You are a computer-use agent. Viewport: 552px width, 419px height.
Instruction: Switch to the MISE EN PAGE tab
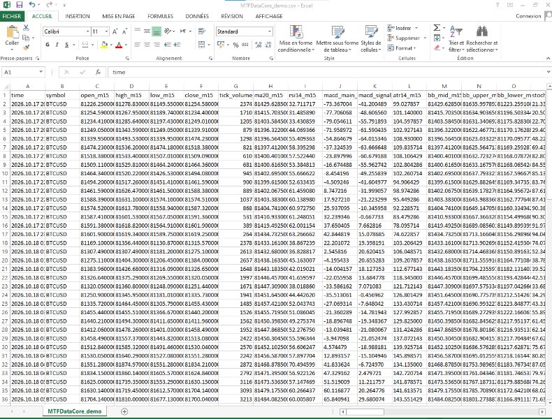tap(119, 16)
